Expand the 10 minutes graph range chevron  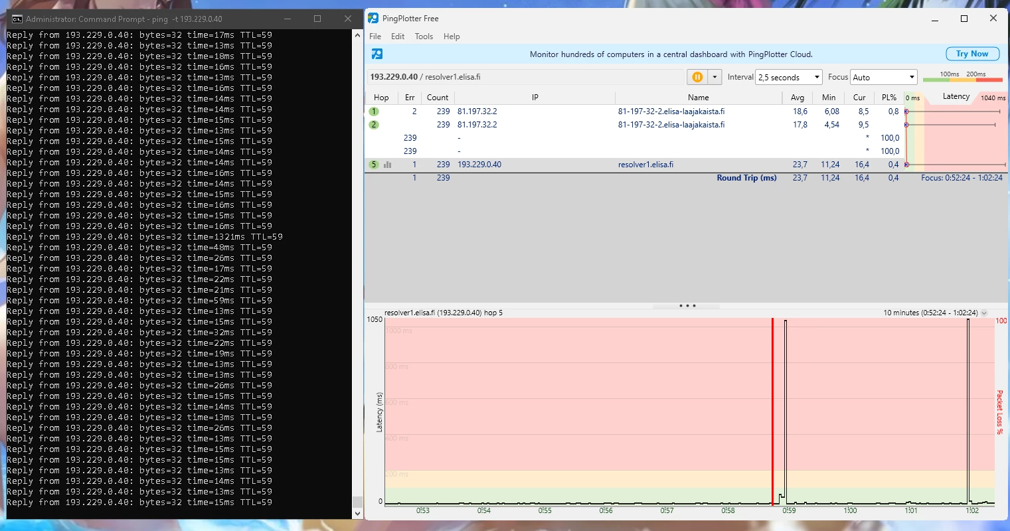point(984,313)
